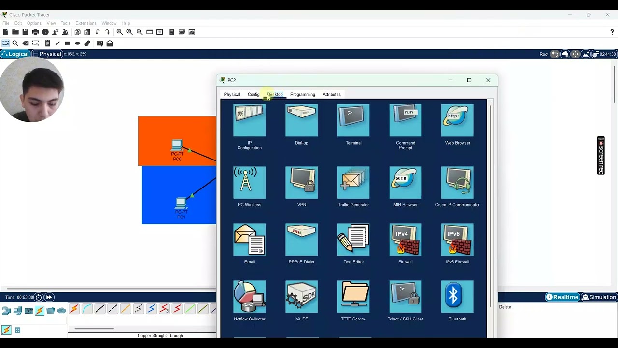Open the IPv6 Firewall app
The height and width of the screenshot is (348, 618).
457,239
